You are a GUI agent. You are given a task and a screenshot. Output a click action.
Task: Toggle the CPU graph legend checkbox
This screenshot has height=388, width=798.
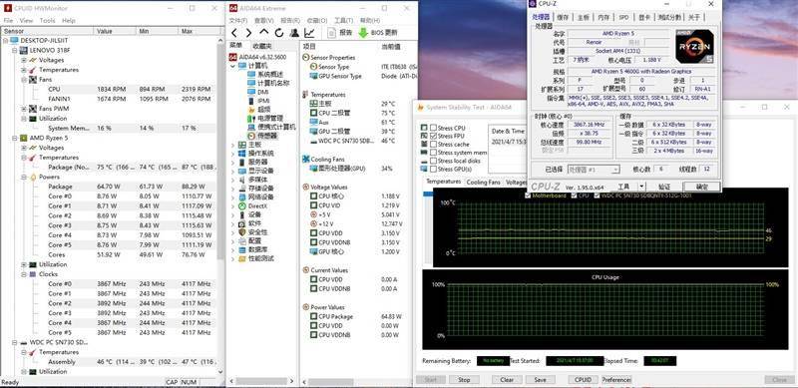(x=574, y=195)
